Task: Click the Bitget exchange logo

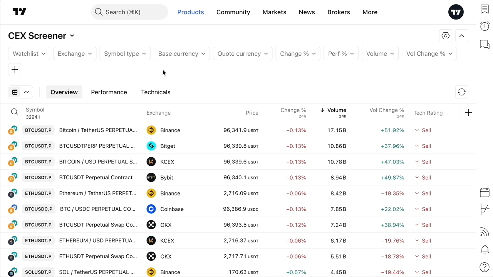Action: [x=151, y=146]
